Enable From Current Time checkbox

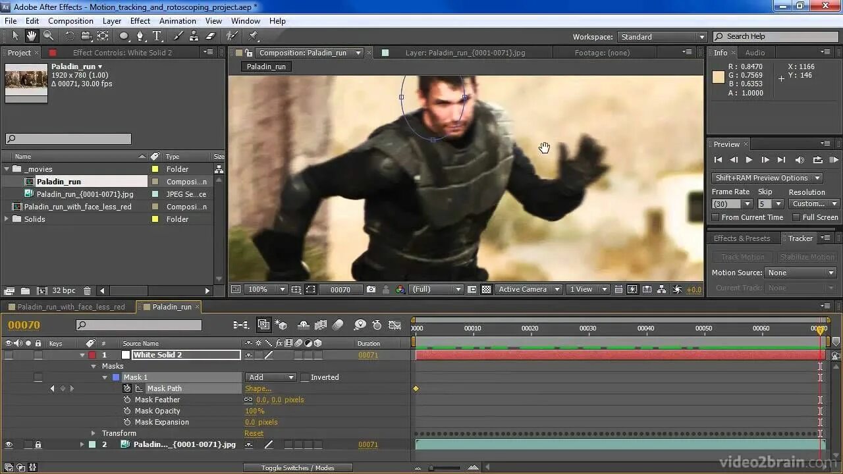[716, 217]
